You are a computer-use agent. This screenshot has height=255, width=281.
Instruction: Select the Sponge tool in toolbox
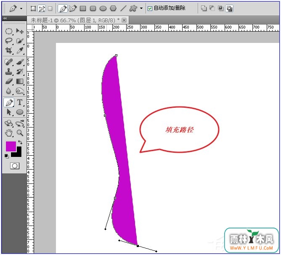click(x=20, y=91)
